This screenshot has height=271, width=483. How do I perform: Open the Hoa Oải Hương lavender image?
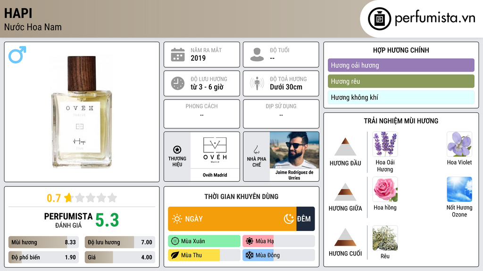[385, 144]
